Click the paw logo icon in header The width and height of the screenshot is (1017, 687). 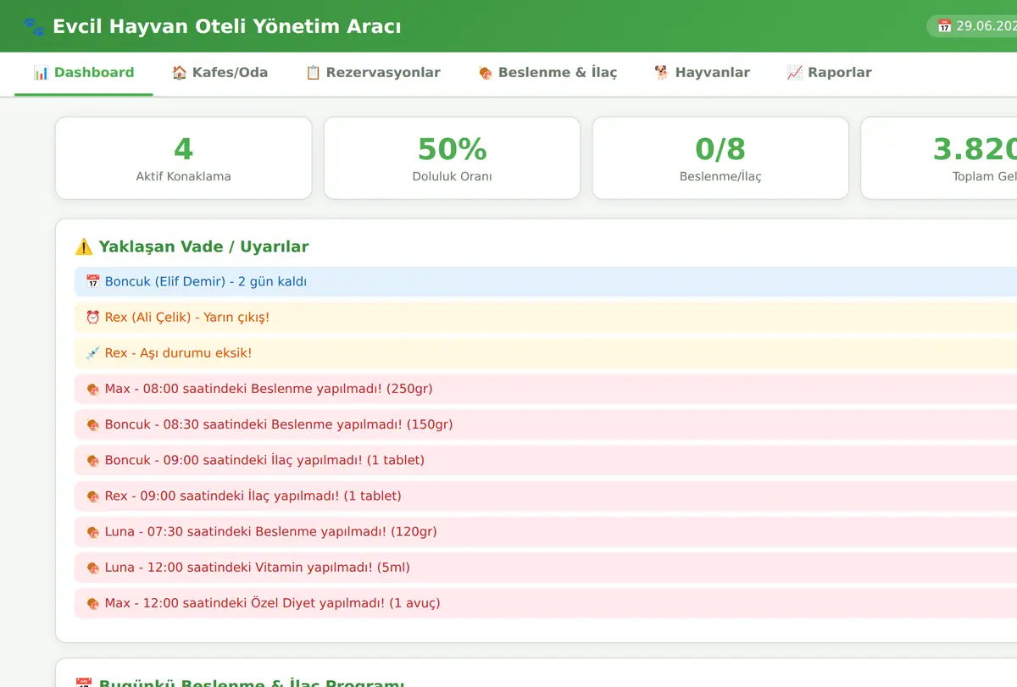tap(35, 26)
